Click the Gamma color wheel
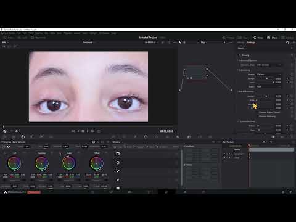The width and height of the screenshot is (296, 222). coord(42,163)
